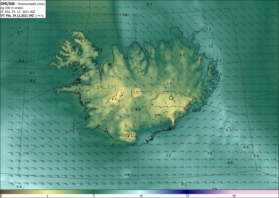Screen dimensions: 279x198
Task: Click the '15' tick label on color scale
Action: [187, 196]
